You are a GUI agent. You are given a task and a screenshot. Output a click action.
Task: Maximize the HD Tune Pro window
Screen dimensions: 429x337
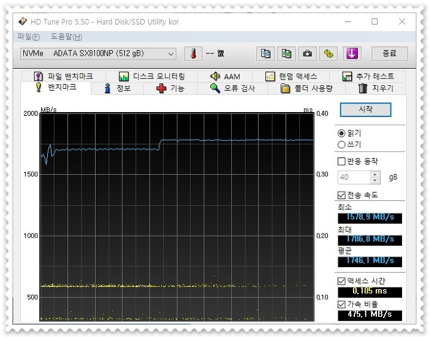[374, 21]
